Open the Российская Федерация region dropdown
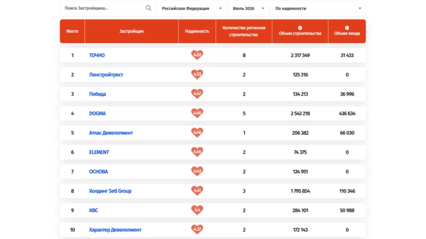This screenshot has width=426, height=239. pyautogui.click(x=191, y=8)
